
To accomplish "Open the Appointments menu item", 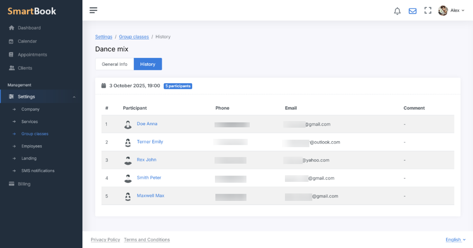I will (32, 55).
